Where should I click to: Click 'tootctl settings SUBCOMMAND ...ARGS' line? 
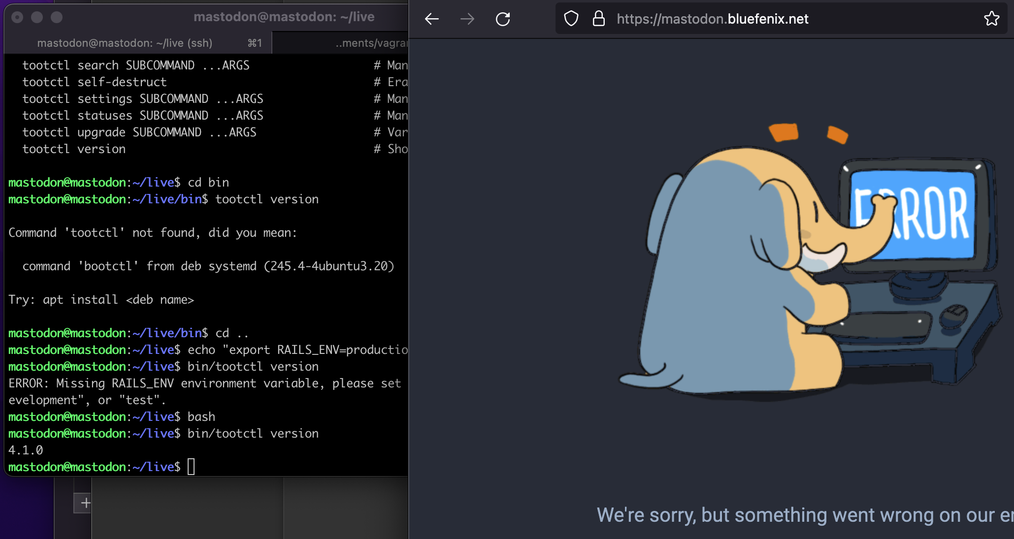pyautogui.click(x=143, y=98)
